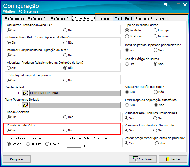
Task: Select Sim for Uso de Código de Barras
Action: (x=130, y=64)
